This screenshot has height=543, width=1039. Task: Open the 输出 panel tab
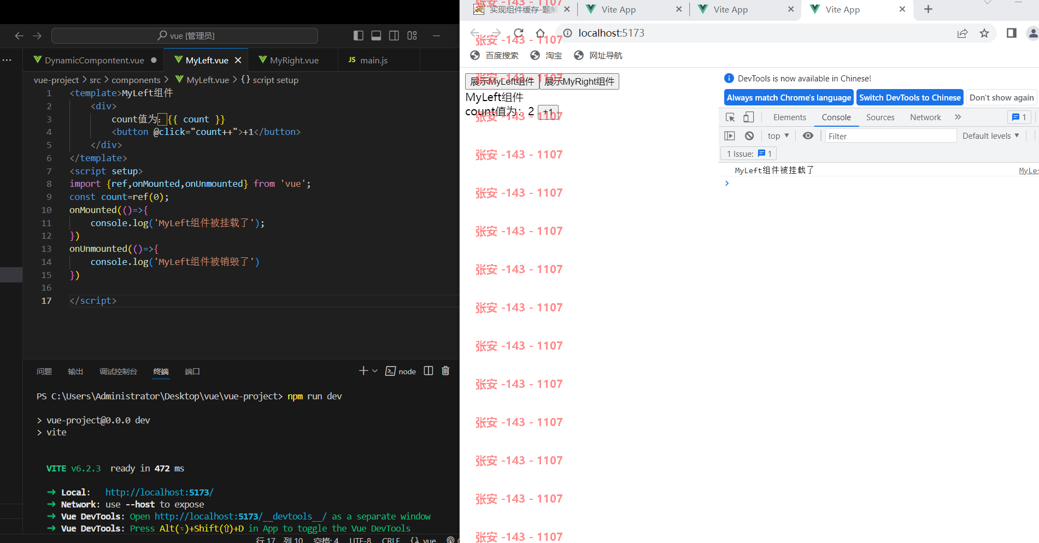tap(75, 371)
